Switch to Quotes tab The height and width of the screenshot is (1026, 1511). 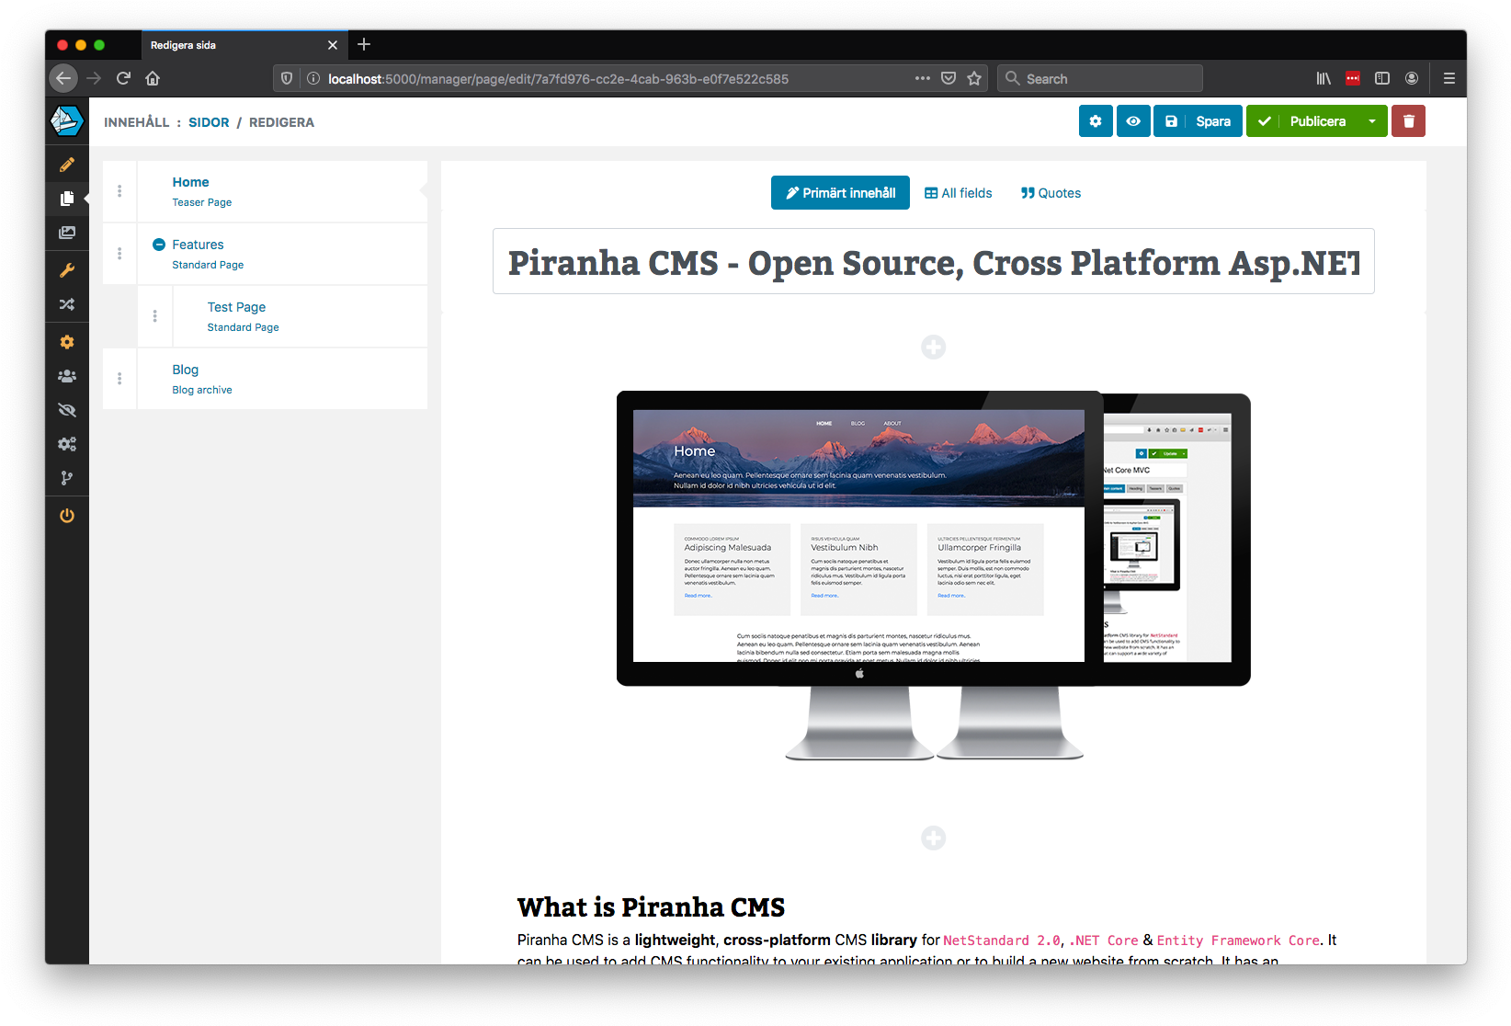click(1051, 193)
